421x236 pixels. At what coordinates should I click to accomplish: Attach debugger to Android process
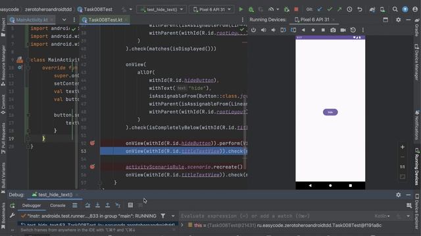coord(287,9)
